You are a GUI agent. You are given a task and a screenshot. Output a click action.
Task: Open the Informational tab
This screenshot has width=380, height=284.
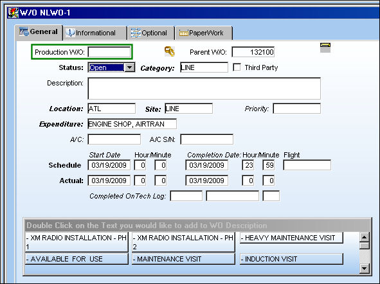(x=95, y=33)
